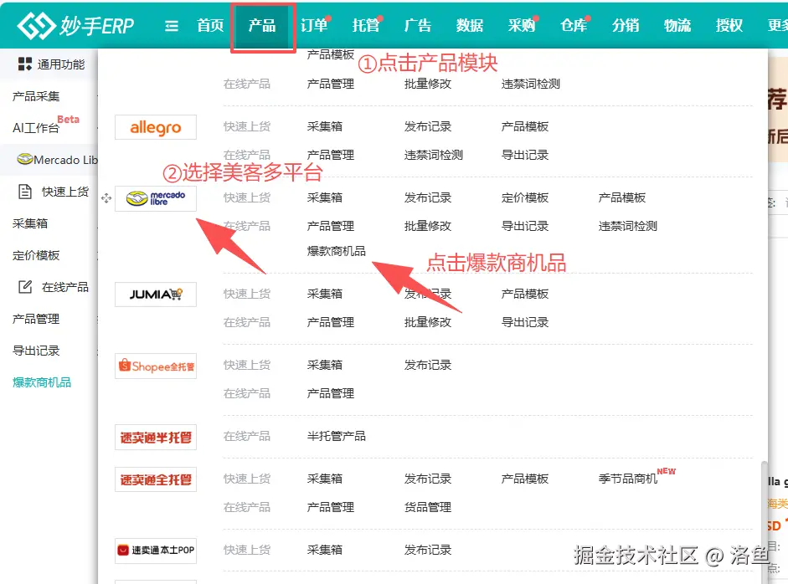Screen dimensions: 788x584
Task: Click the move handle beside mercado libre
Action: 106,198
